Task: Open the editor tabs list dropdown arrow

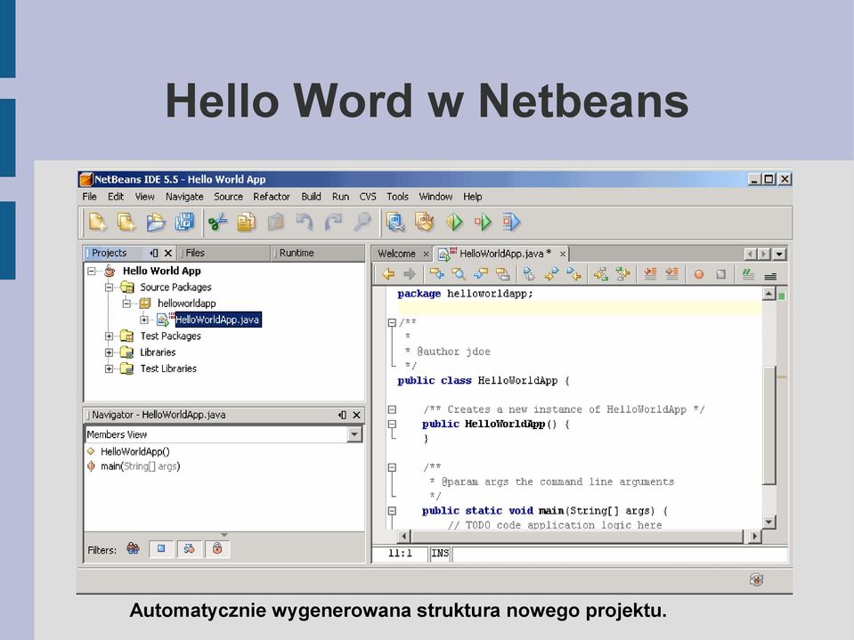Action: tap(779, 255)
